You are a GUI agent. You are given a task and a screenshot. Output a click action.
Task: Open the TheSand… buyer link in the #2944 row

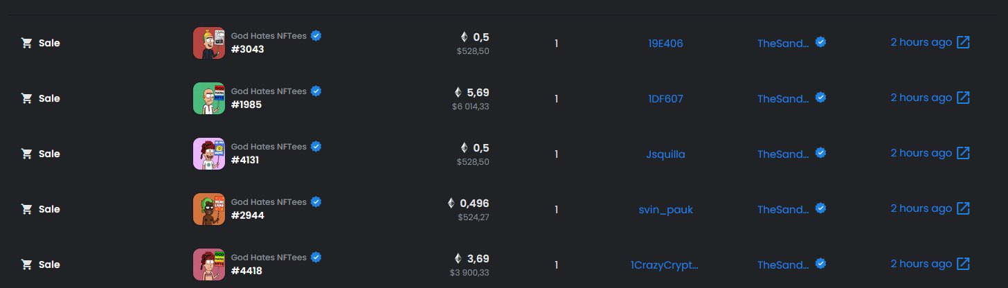pyautogui.click(x=783, y=209)
